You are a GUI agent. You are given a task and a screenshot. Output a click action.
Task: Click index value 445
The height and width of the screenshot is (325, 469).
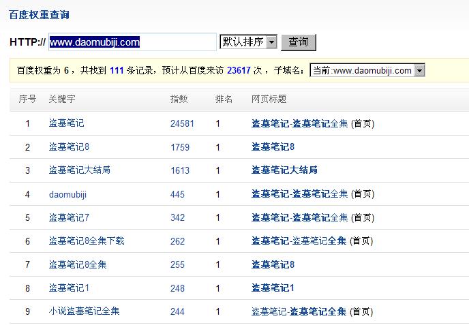[177, 194]
